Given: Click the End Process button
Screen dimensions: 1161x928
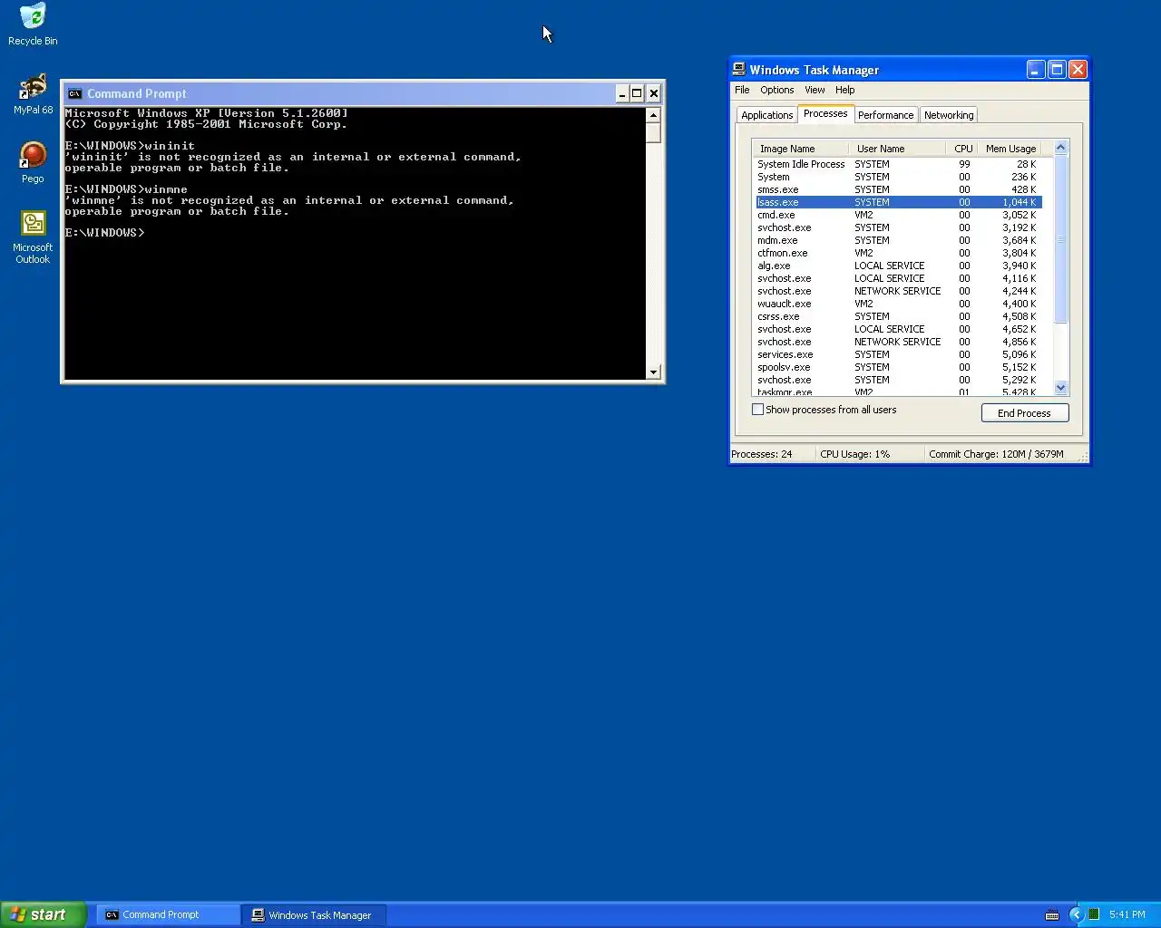Looking at the screenshot, I should click(1025, 413).
